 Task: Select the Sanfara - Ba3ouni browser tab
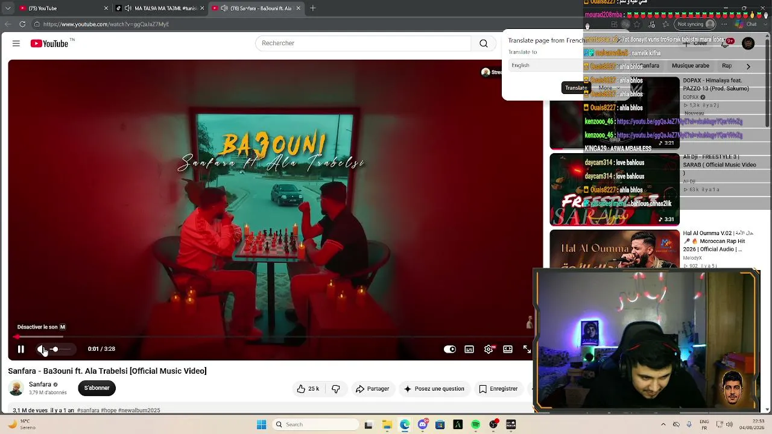click(x=256, y=8)
